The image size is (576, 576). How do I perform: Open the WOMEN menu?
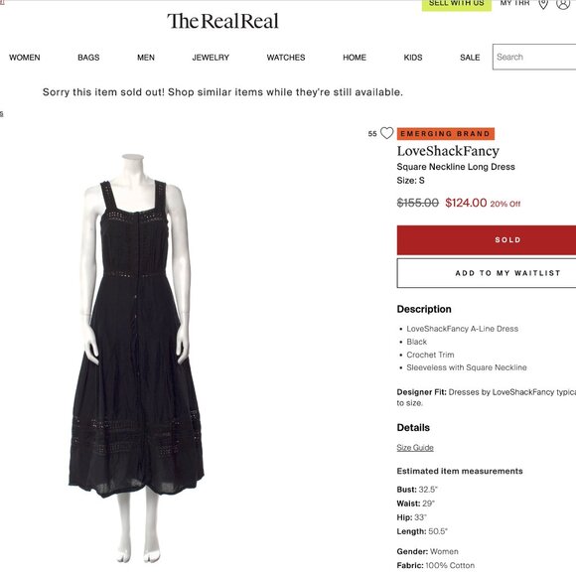pos(25,58)
